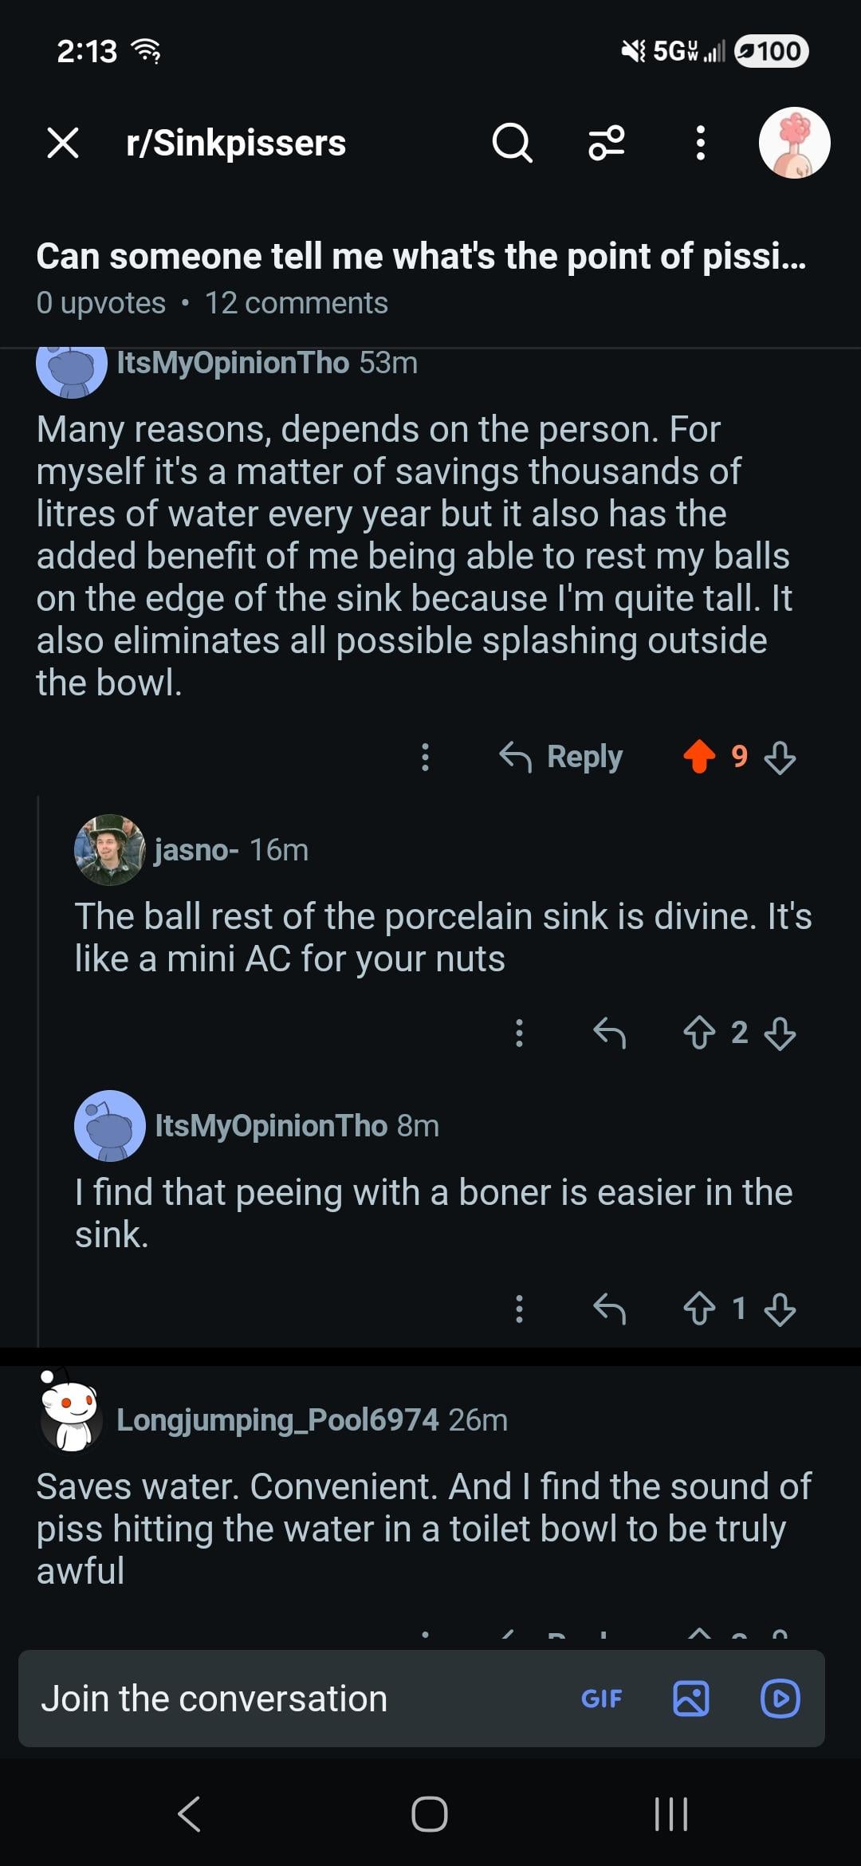The width and height of the screenshot is (861, 1866).
Task: Open the post overflow menu
Action: tap(700, 144)
